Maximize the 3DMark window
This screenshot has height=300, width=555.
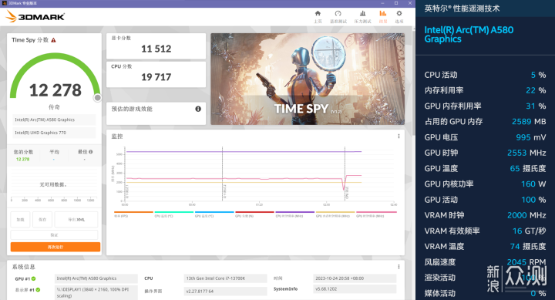pos(396,3)
